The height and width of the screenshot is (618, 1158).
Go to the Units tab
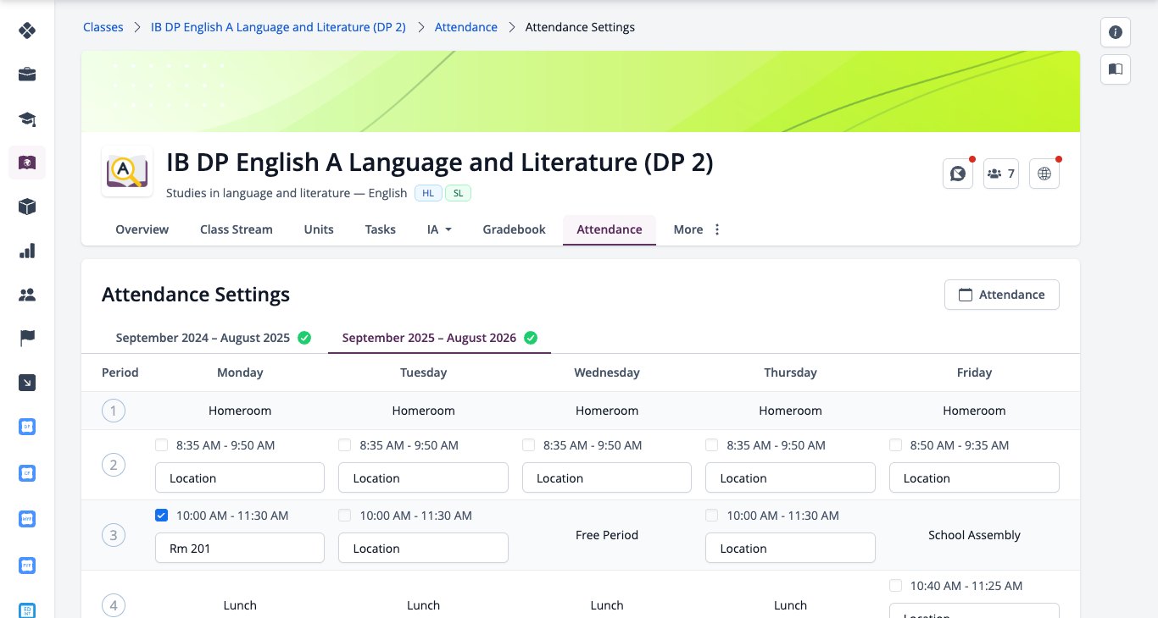pos(319,229)
